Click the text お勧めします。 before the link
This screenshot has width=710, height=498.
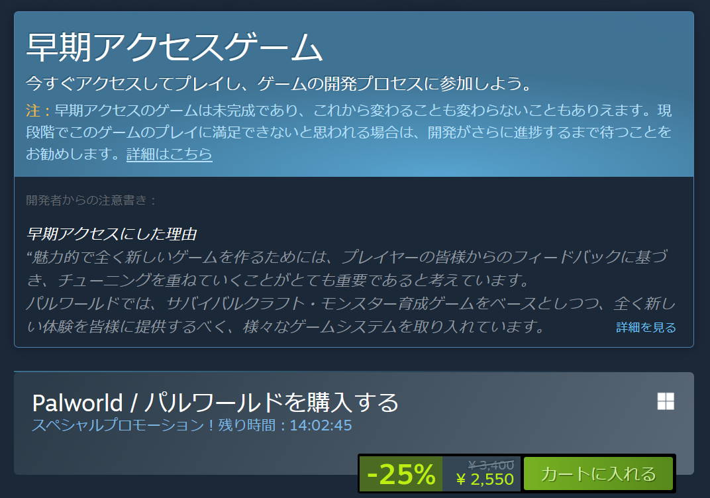(74, 154)
